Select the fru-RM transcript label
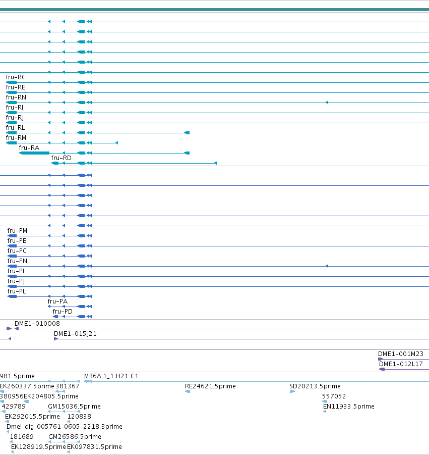Image resolution: width=429 pixels, height=455 pixels. pos(16,138)
